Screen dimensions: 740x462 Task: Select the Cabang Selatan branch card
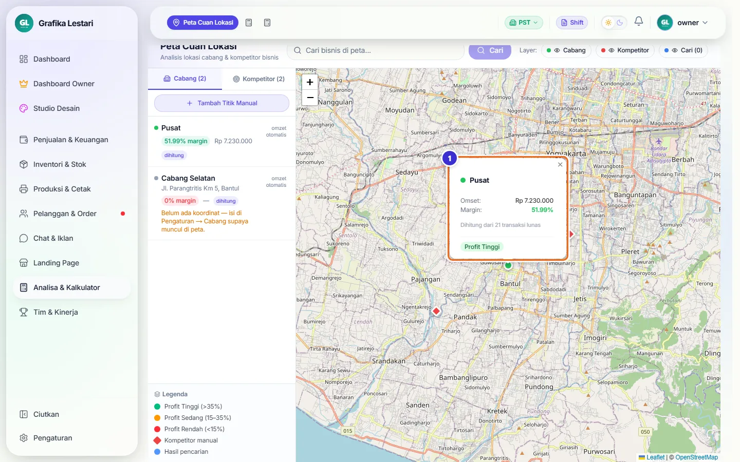pyautogui.click(x=221, y=203)
